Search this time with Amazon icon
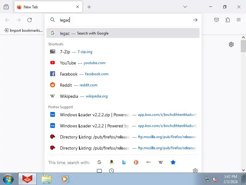The height and width of the screenshot is (185, 246). (112, 162)
